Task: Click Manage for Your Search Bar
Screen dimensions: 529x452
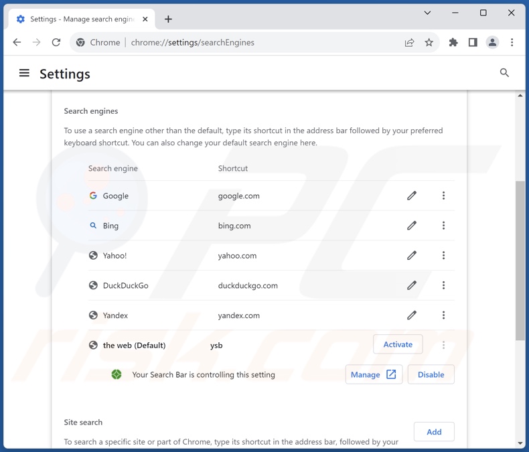Action: (374, 374)
